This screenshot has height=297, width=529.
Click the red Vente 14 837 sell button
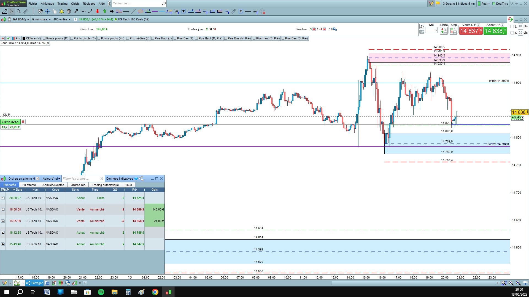click(x=471, y=31)
